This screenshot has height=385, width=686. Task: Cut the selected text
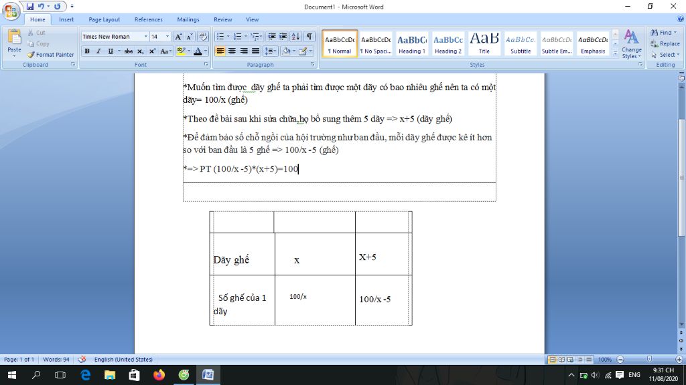(x=36, y=33)
